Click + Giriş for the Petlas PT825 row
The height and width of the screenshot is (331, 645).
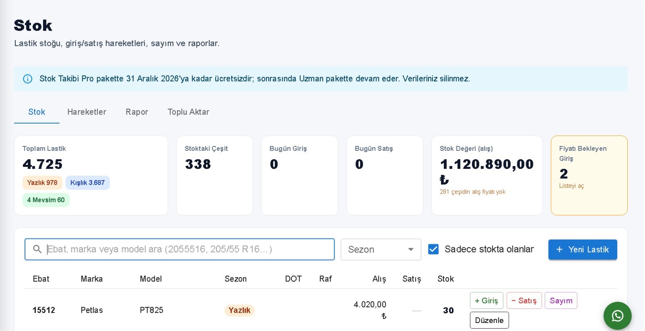point(487,300)
